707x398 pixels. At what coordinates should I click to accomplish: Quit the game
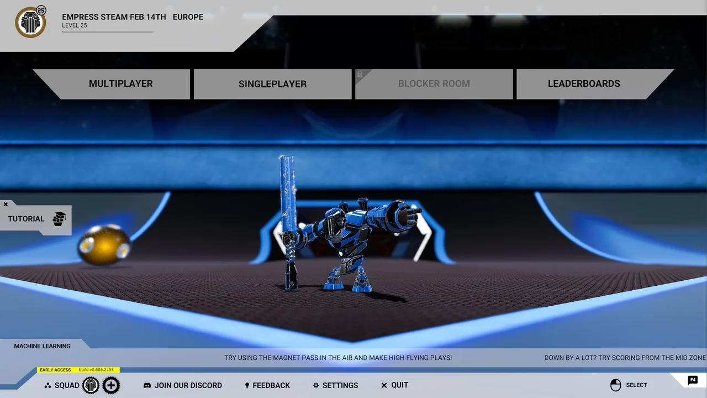(x=395, y=385)
